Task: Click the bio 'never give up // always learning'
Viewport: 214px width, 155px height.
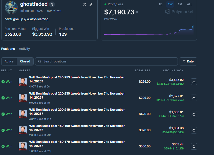Action: coord(27,19)
